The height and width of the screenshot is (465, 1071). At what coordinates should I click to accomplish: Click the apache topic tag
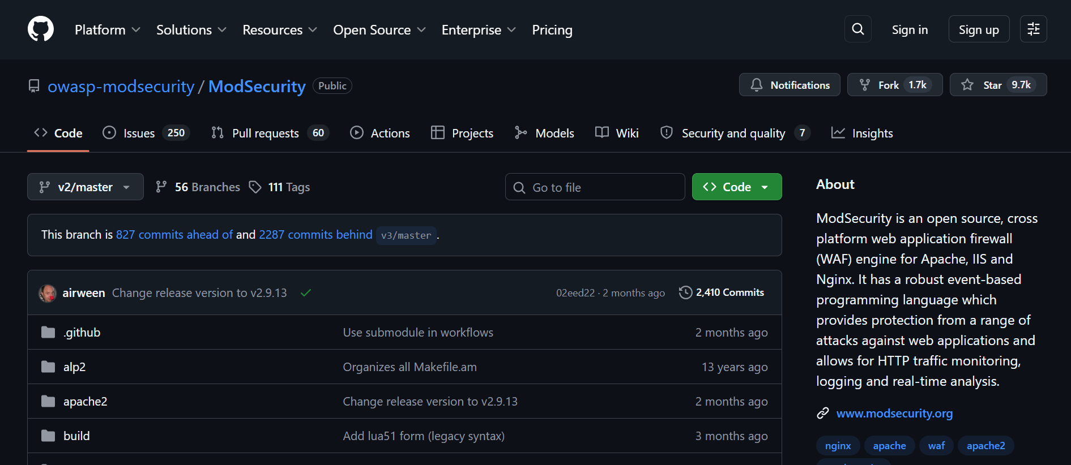[889, 446]
